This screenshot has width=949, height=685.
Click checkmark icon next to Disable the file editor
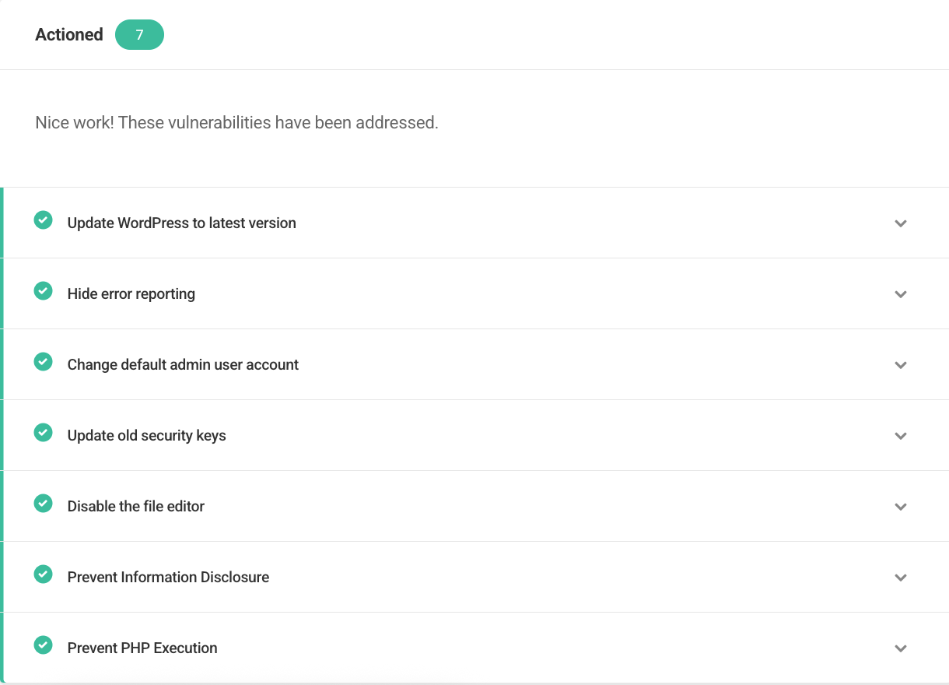44,504
